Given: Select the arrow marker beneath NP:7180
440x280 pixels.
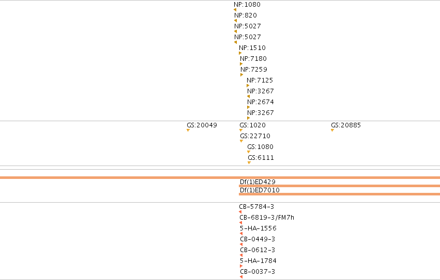Looking at the screenshot, I should (241, 64).
